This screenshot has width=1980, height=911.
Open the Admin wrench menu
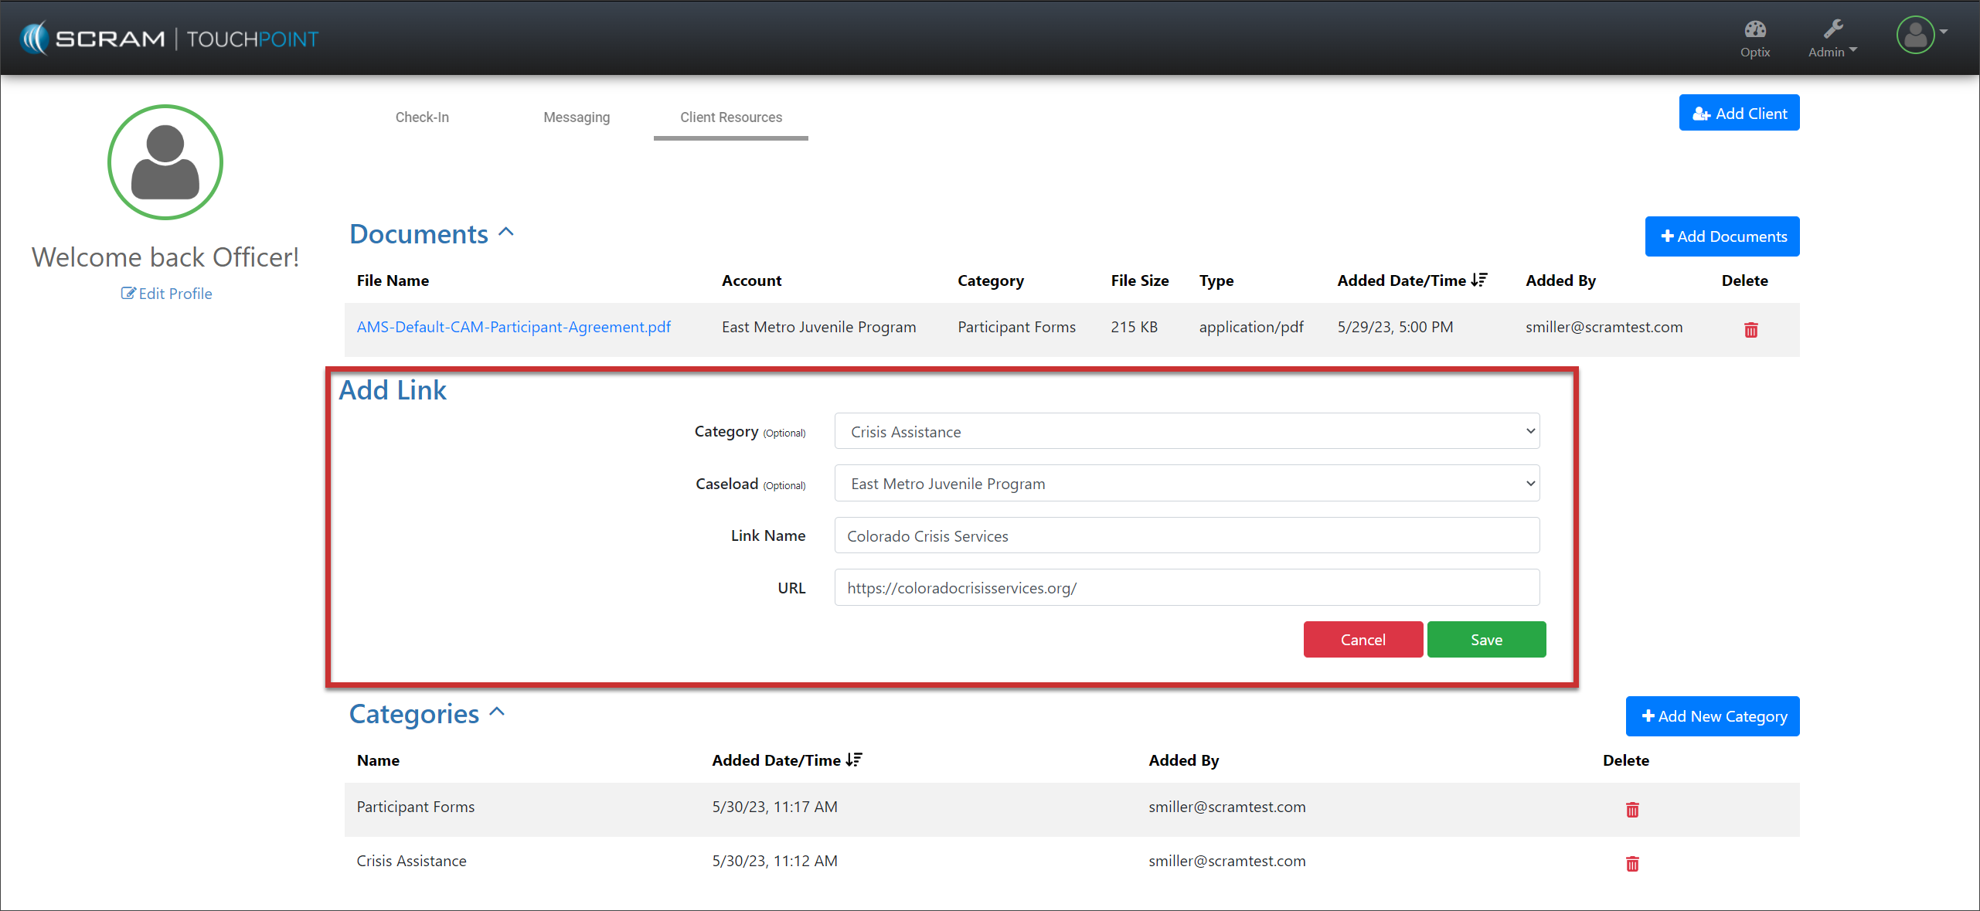pos(1832,38)
